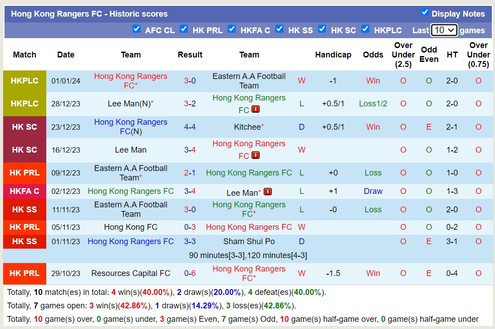This screenshot has width=495, height=329.
Task: Open the 3-4 result on 02/12/23
Action: click(x=190, y=191)
